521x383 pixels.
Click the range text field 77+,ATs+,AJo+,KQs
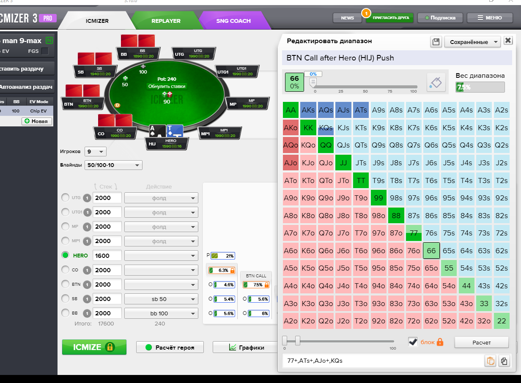coord(382,361)
